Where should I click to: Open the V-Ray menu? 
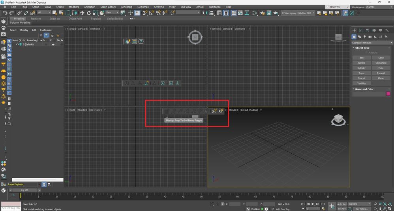[172, 7]
